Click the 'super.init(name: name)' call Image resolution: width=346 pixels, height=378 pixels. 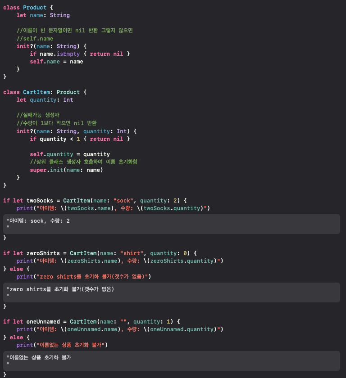(x=66, y=170)
